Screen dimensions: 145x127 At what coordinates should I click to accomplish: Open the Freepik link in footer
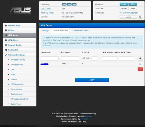84,119
